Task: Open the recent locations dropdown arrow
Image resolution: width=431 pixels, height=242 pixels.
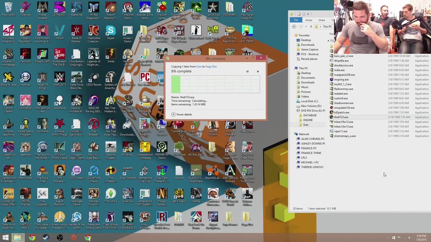Action: click(306, 27)
